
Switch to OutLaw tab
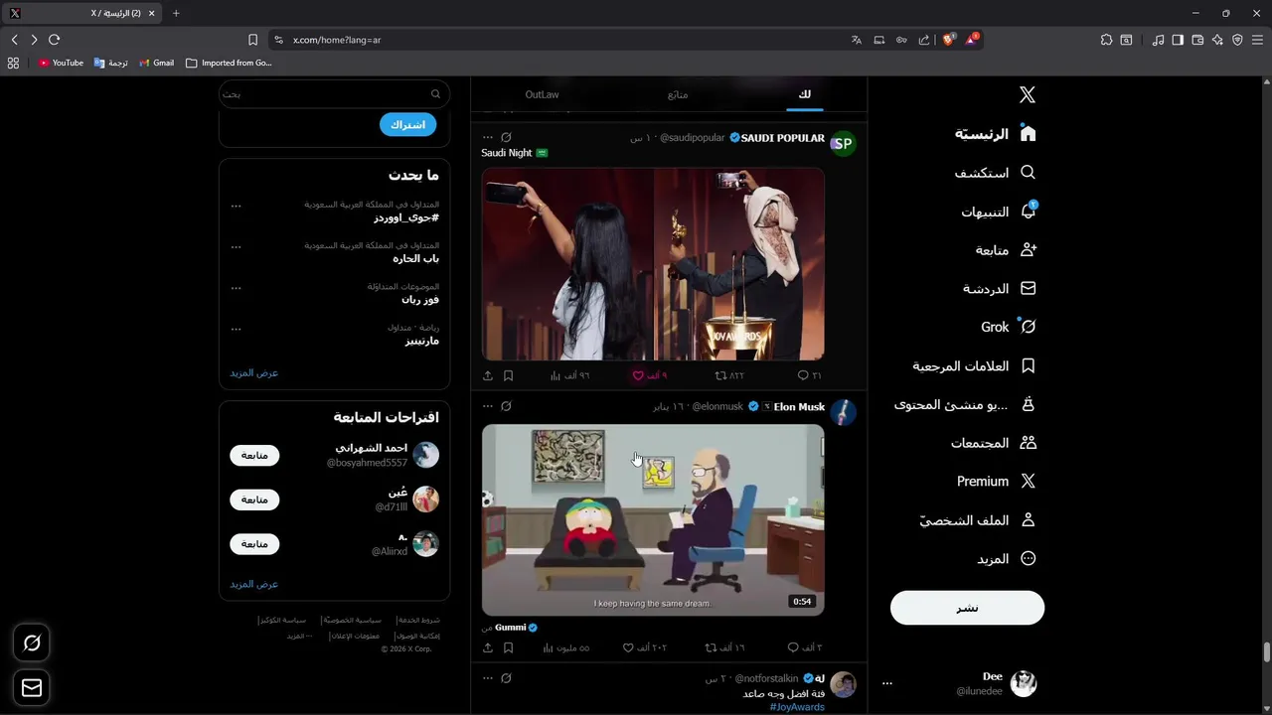point(542,94)
